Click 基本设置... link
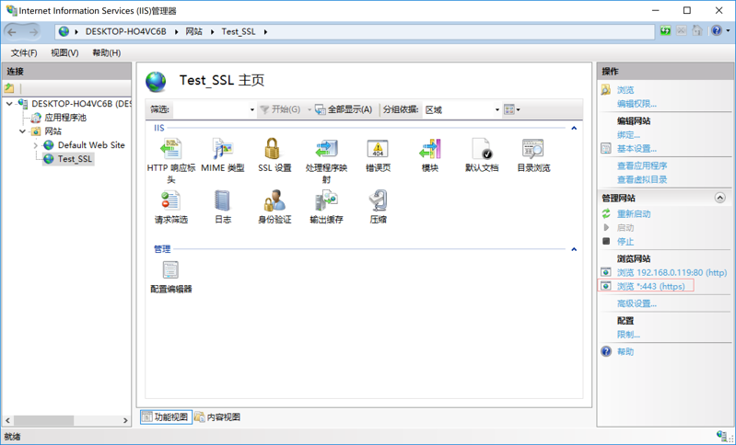 [x=637, y=149]
